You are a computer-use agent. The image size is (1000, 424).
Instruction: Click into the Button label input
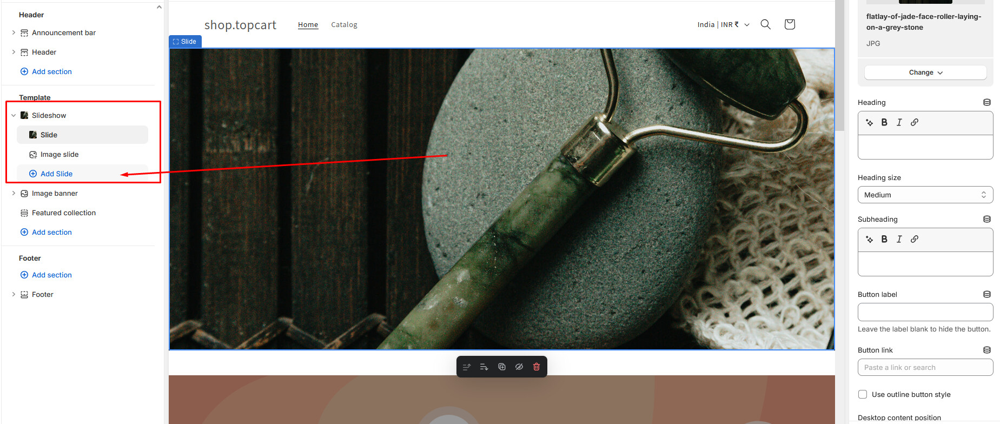pyautogui.click(x=925, y=312)
